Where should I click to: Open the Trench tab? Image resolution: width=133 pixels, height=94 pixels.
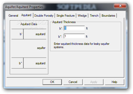[94, 16]
